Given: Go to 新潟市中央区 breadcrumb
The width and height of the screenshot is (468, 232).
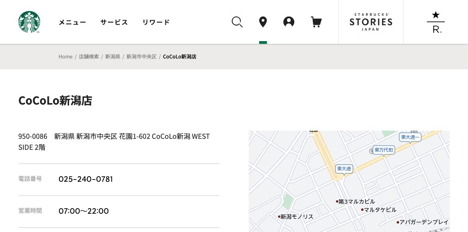Looking at the screenshot, I should coord(141,57).
